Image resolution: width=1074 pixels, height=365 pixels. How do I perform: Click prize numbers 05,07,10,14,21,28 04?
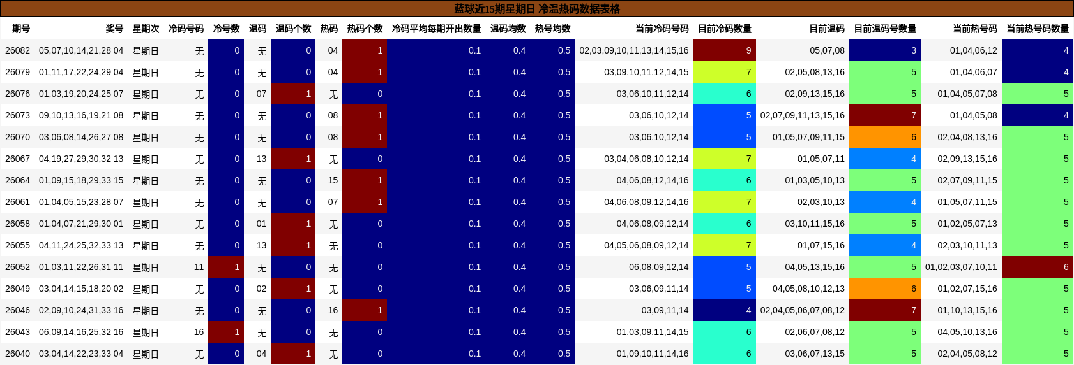pos(81,50)
